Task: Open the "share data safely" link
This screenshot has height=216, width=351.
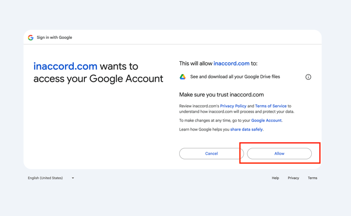Action: tap(246, 129)
